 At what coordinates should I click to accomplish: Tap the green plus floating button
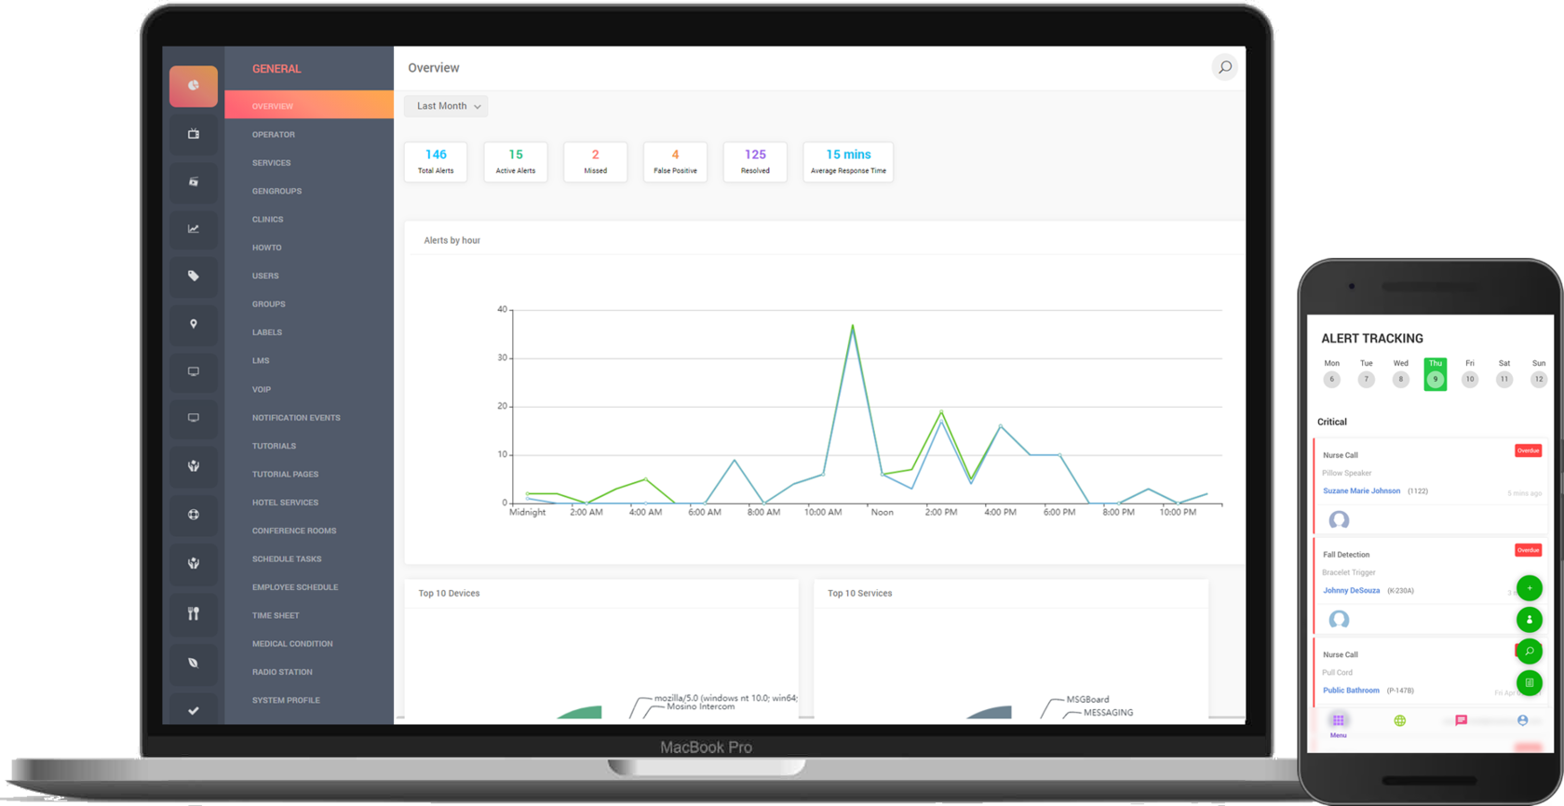pyautogui.click(x=1529, y=588)
